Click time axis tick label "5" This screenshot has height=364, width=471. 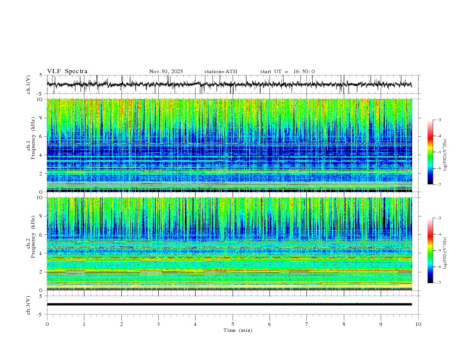233,324
